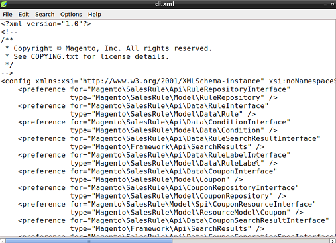This screenshot has height=243, width=336.
Task: Click the last visible Framework\Api\SearchResults line
Action: pos(167,228)
